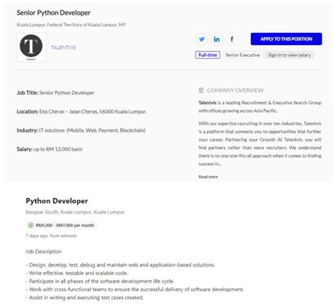Click Job Title: Senior Python Developer line
The height and width of the screenshot is (306, 334).
(56, 93)
